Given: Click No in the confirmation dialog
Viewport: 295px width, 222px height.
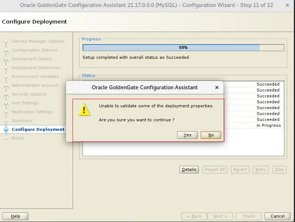Looking at the screenshot, I should pyautogui.click(x=211, y=135).
